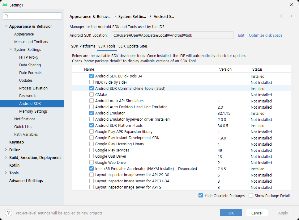Screen dimensions: 299x220
Task: Click Optimize disk space link
Action: (x=265, y=35)
